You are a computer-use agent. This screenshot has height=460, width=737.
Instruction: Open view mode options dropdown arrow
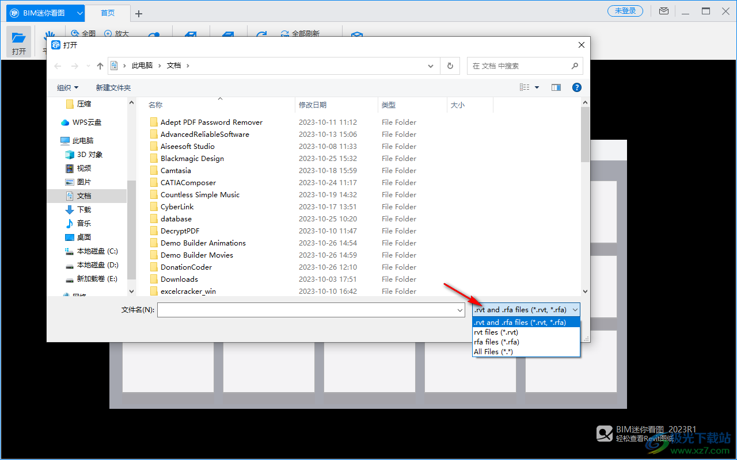[x=537, y=87]
